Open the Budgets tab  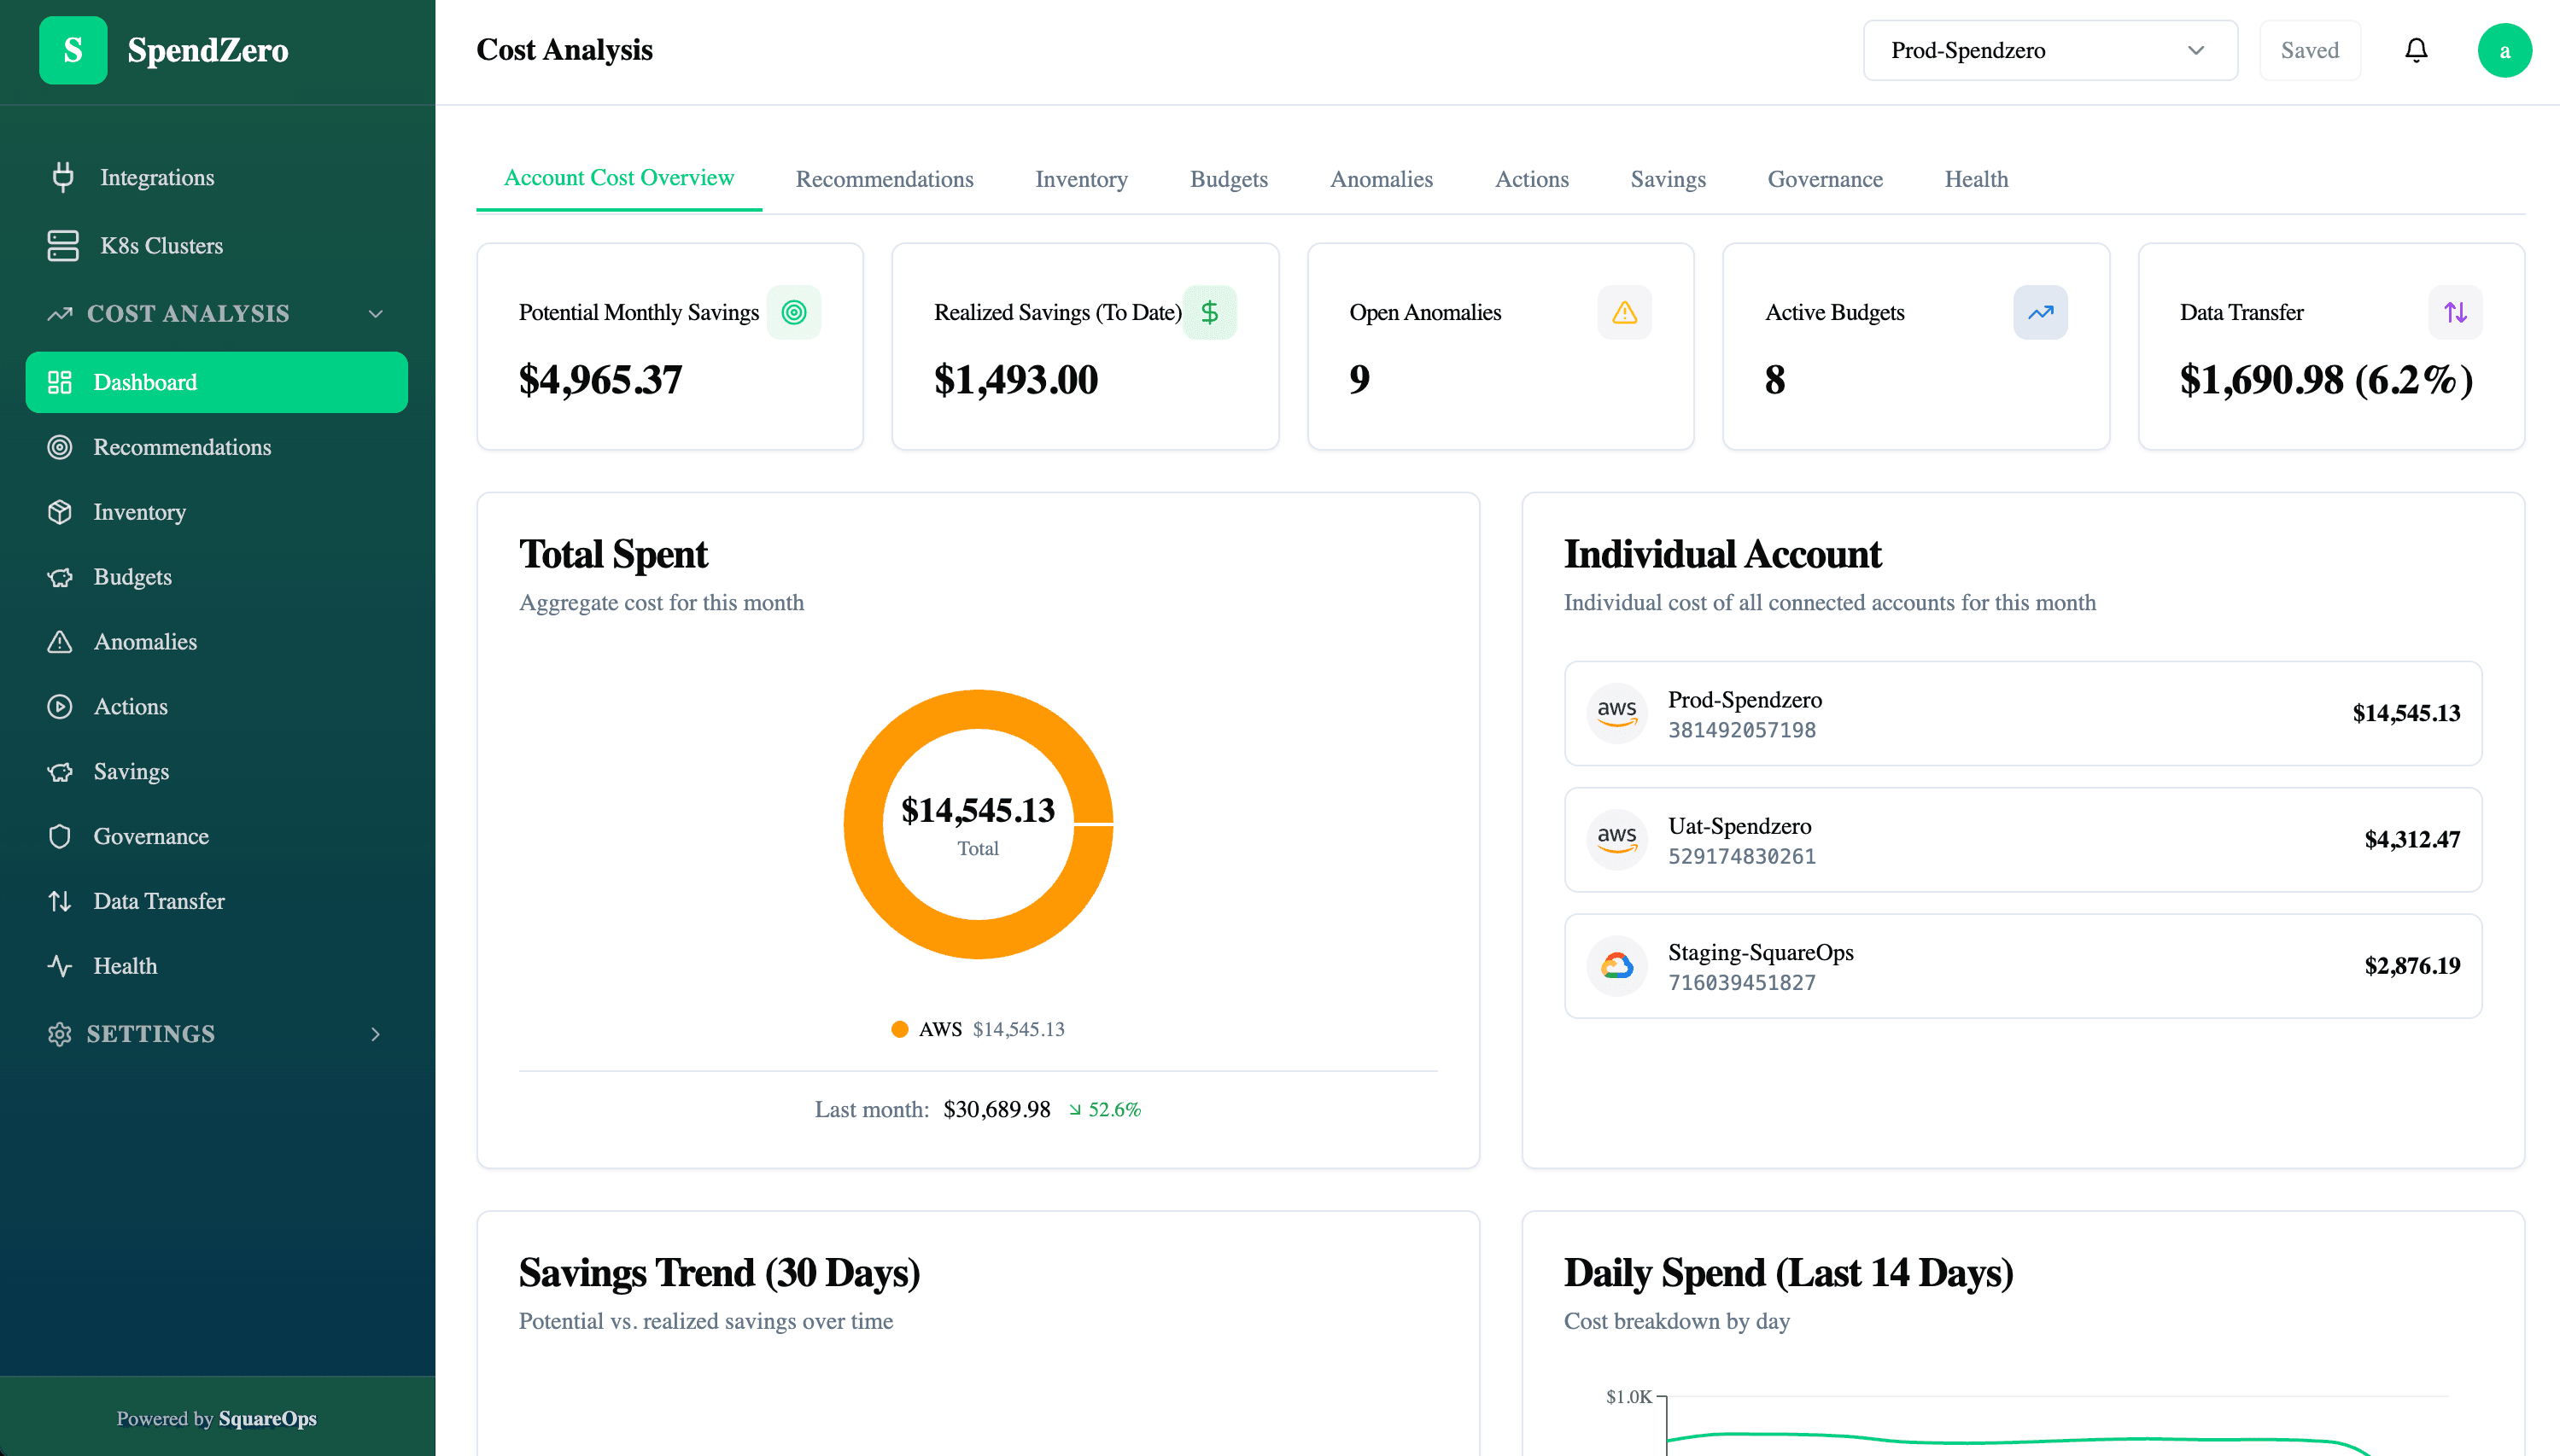tap(1229, 179)
